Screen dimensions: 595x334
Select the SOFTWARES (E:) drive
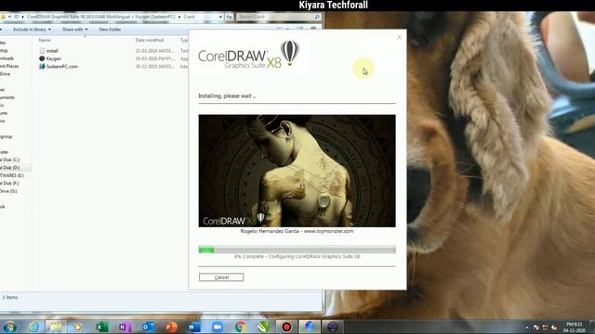tap(12, 175)
